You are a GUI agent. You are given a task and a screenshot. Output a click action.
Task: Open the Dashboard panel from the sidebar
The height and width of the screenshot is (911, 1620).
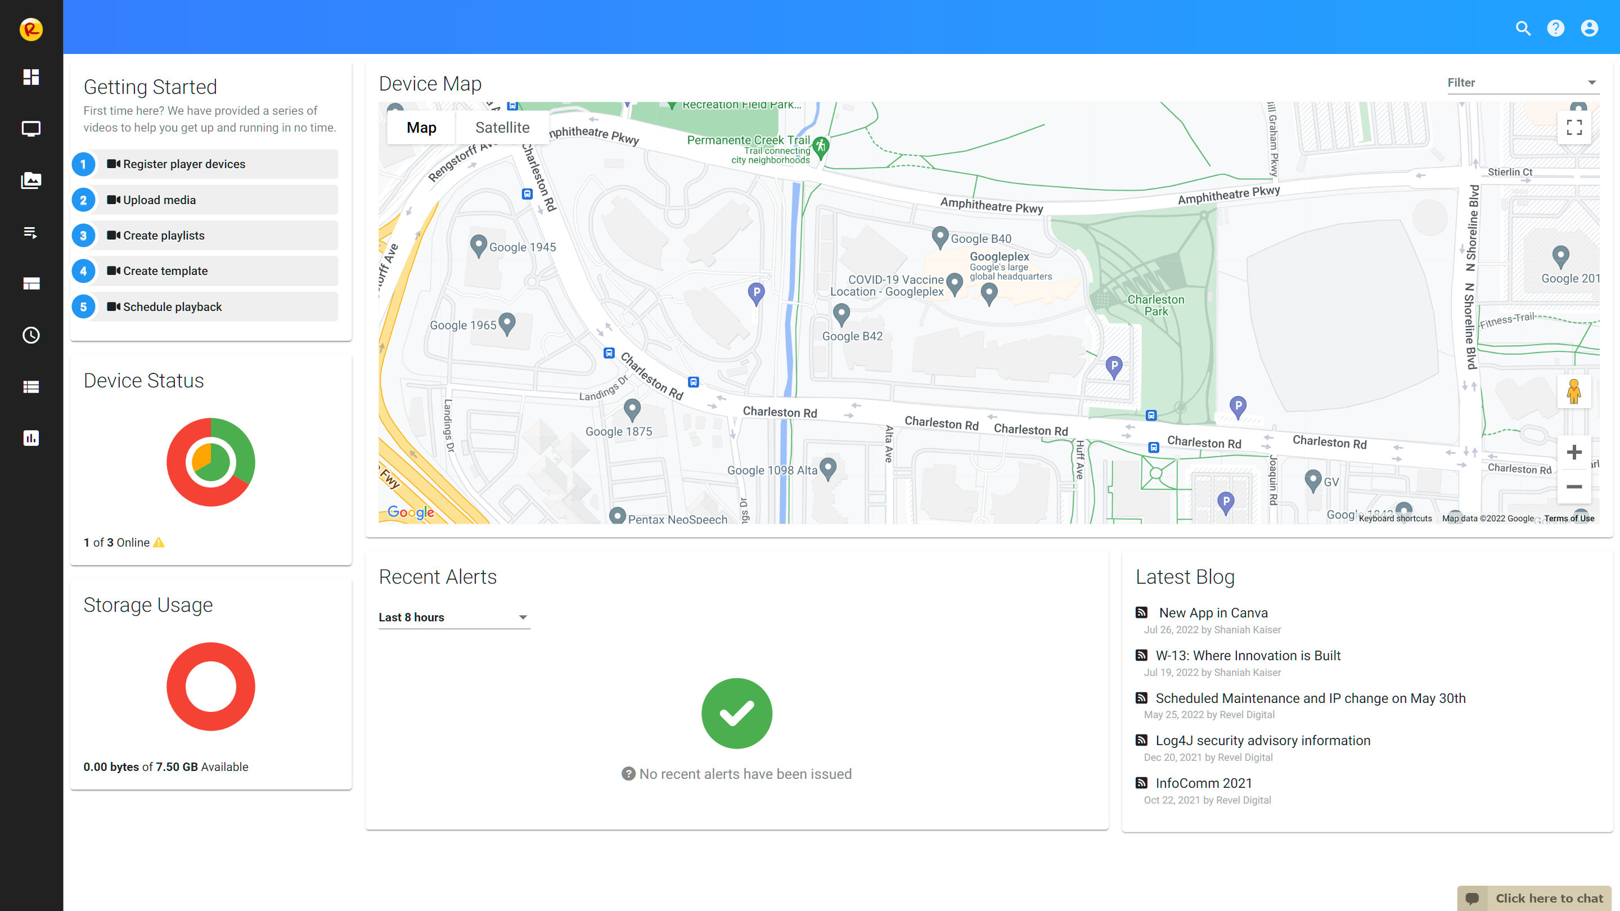coord(31,76)
